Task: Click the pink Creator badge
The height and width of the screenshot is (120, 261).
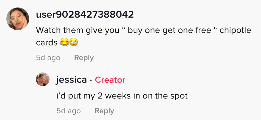Action: point(110,80)
